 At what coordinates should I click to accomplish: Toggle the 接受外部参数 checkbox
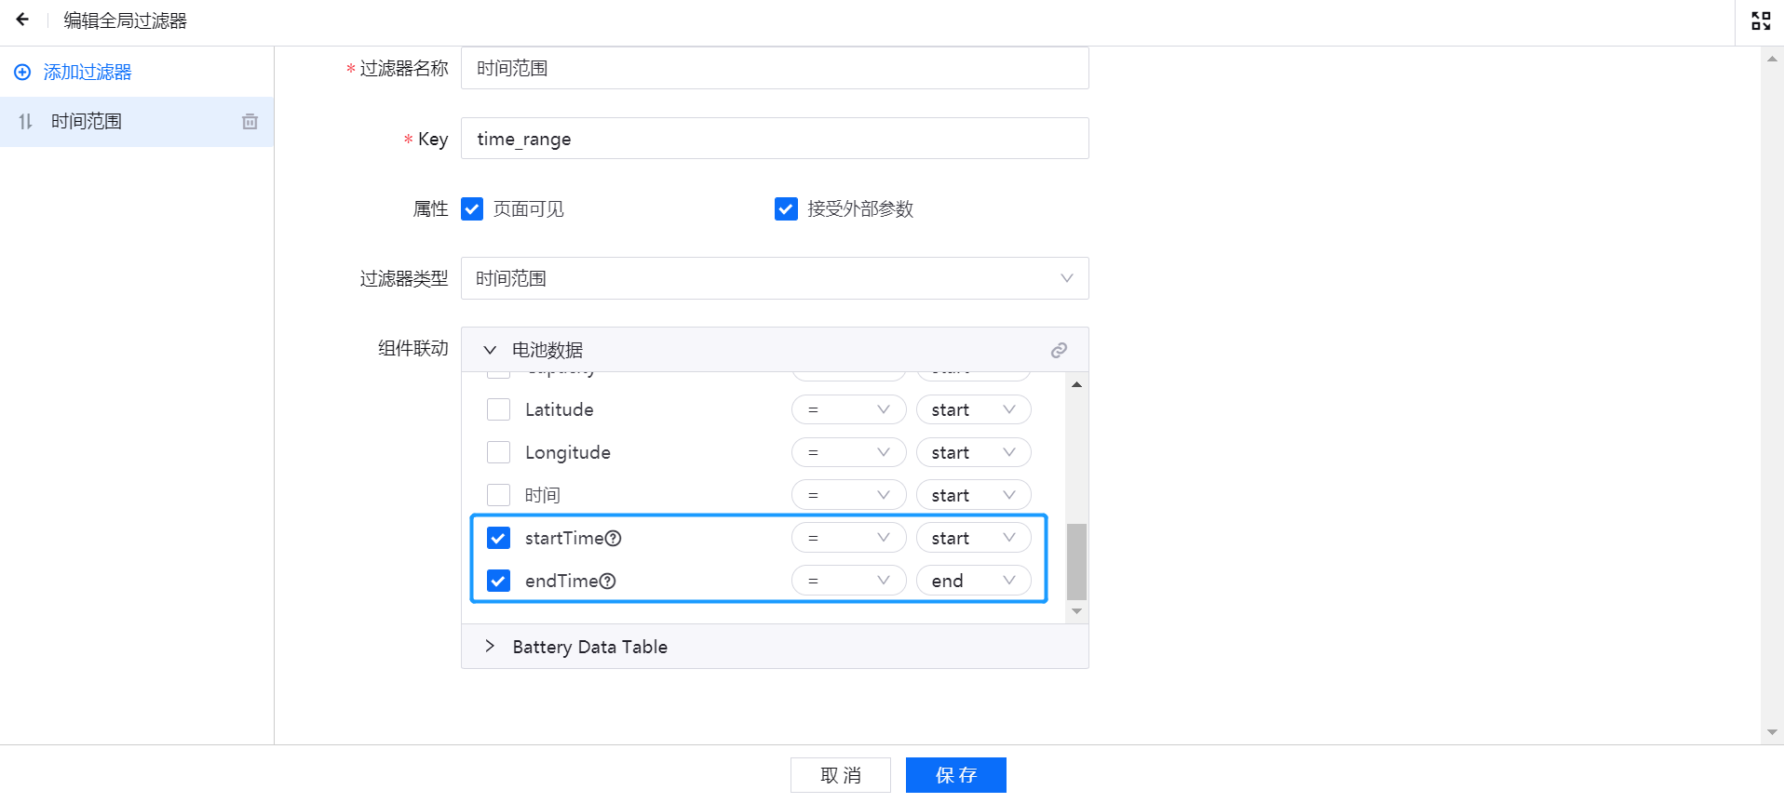(786, 209)
